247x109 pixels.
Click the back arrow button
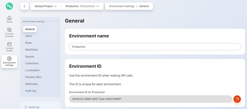[x=24, y=6]
